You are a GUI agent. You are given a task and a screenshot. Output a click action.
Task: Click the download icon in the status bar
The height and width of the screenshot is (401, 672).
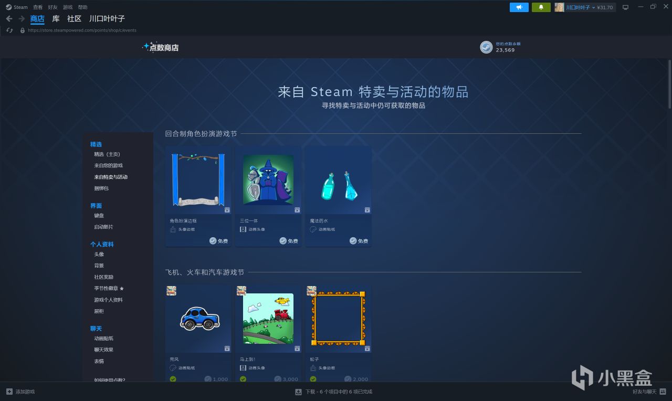pos(298,392)
